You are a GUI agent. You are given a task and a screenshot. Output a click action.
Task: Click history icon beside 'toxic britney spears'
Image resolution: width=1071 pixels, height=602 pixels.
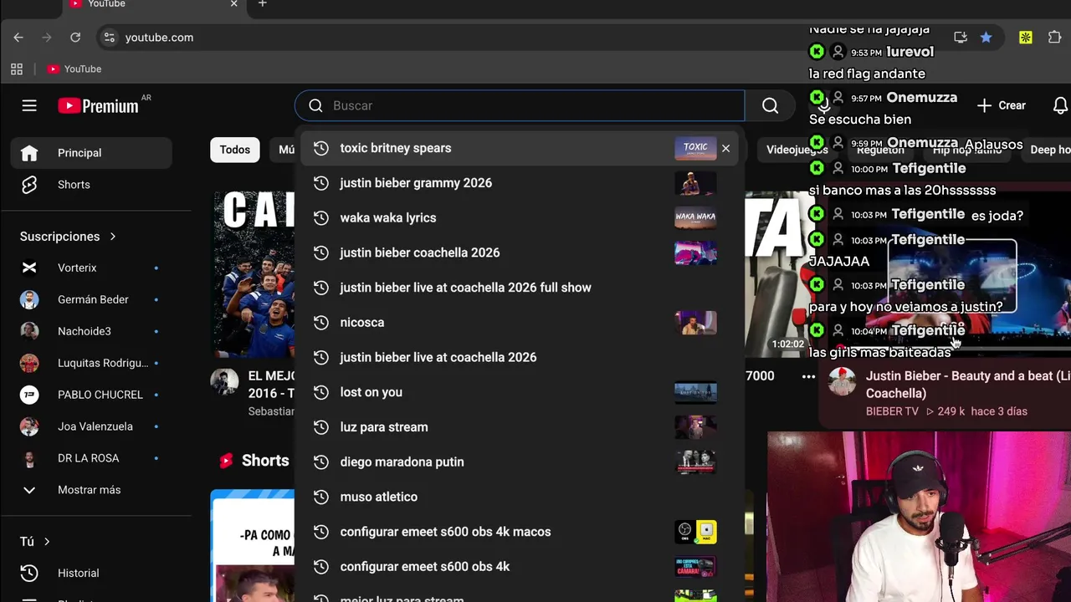click(320, 148)
